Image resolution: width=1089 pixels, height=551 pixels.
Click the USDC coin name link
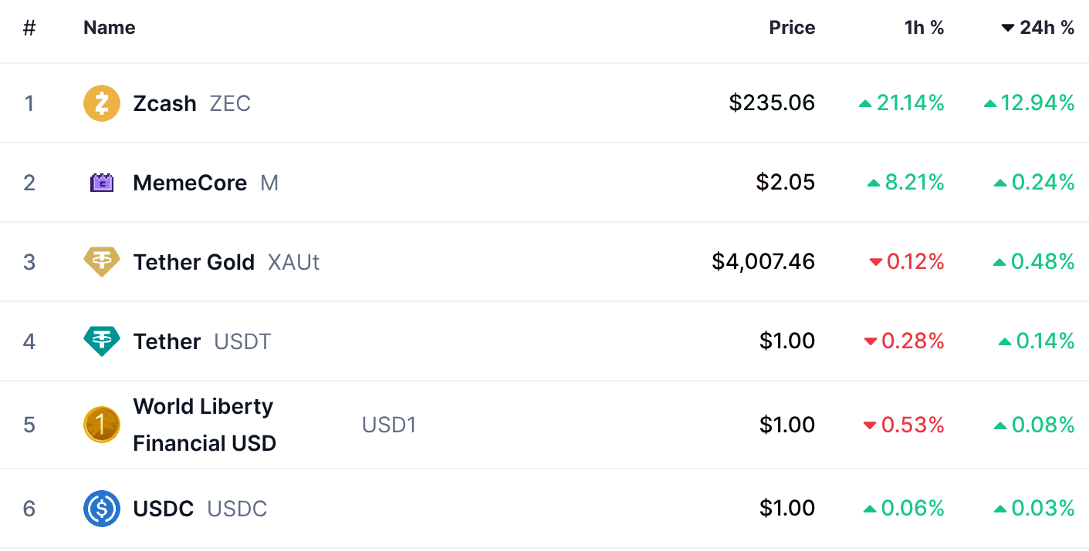click(x=163, y=509)
